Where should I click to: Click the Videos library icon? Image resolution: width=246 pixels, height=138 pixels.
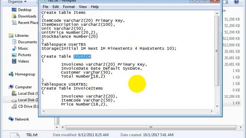tap(14, 61)
